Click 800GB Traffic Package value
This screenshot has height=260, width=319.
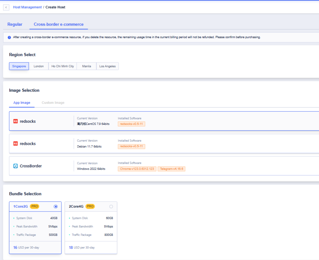(x=109, y=235)
